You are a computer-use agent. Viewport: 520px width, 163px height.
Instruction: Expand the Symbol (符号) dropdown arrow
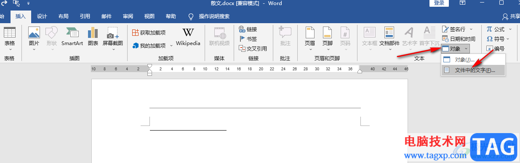(508, 39)
